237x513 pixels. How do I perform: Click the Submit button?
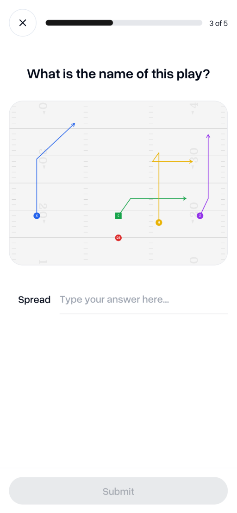(x=118, y=491)
